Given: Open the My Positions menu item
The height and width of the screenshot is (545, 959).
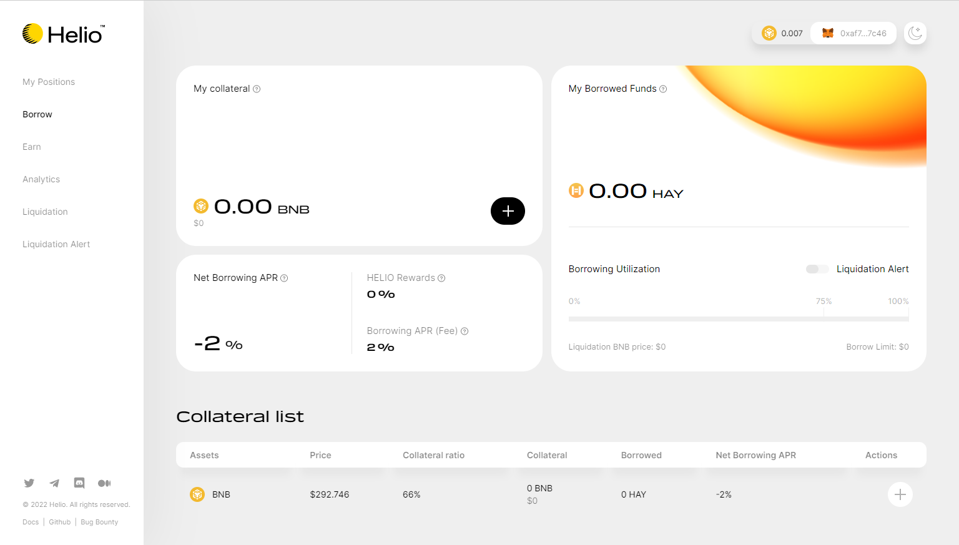Looking at the screenshot, I should pyautogui.click(x=49, y=82).
